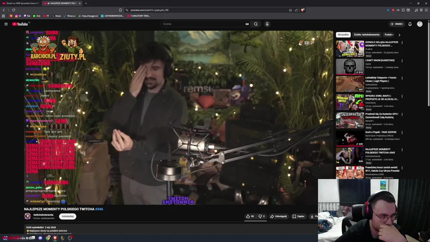Screen dimensions: 430x242
Task: Open the #346 hashtag link
Action: pos(99,209)
